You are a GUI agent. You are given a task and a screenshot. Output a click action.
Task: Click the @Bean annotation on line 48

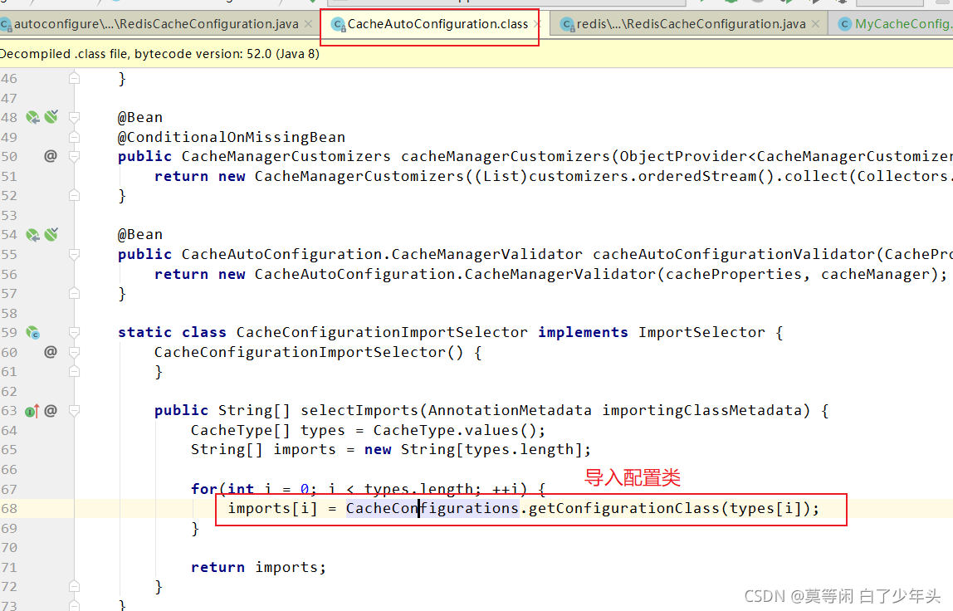140,117
